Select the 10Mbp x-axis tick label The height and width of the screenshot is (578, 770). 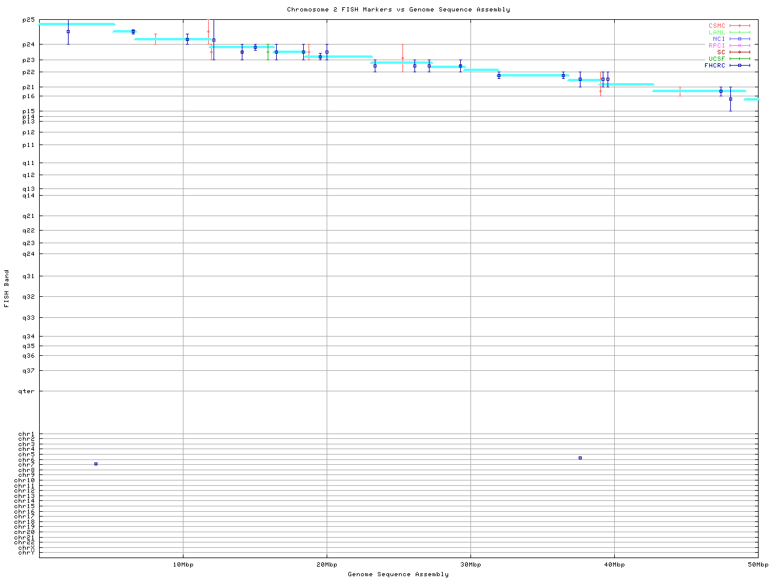pyautogui.click(x=183, y=565)
